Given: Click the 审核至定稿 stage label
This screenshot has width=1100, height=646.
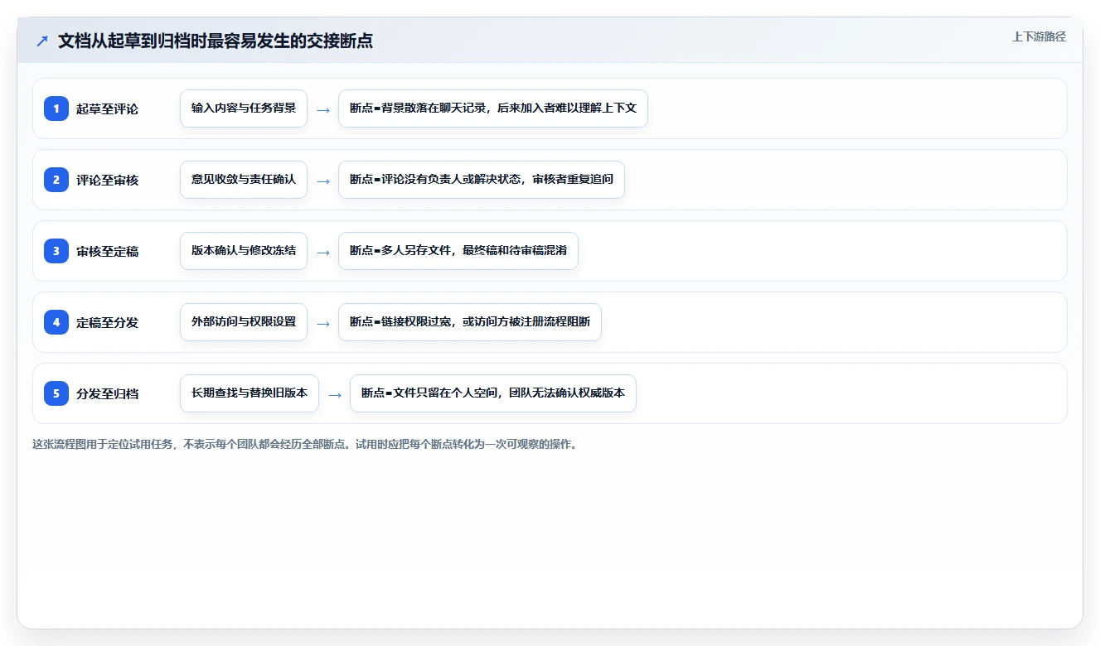Looking at the screenshot, I should (x=108, y=251).
